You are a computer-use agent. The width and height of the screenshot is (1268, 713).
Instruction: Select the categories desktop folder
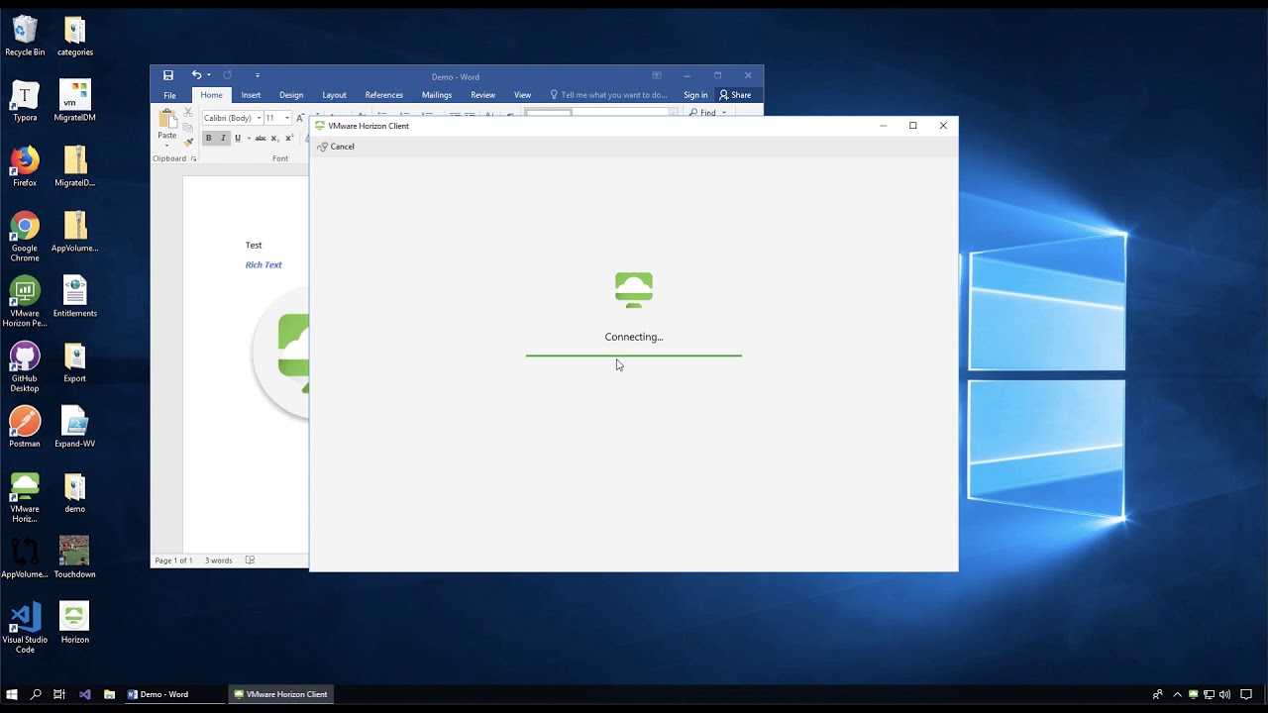coord(75,37)
